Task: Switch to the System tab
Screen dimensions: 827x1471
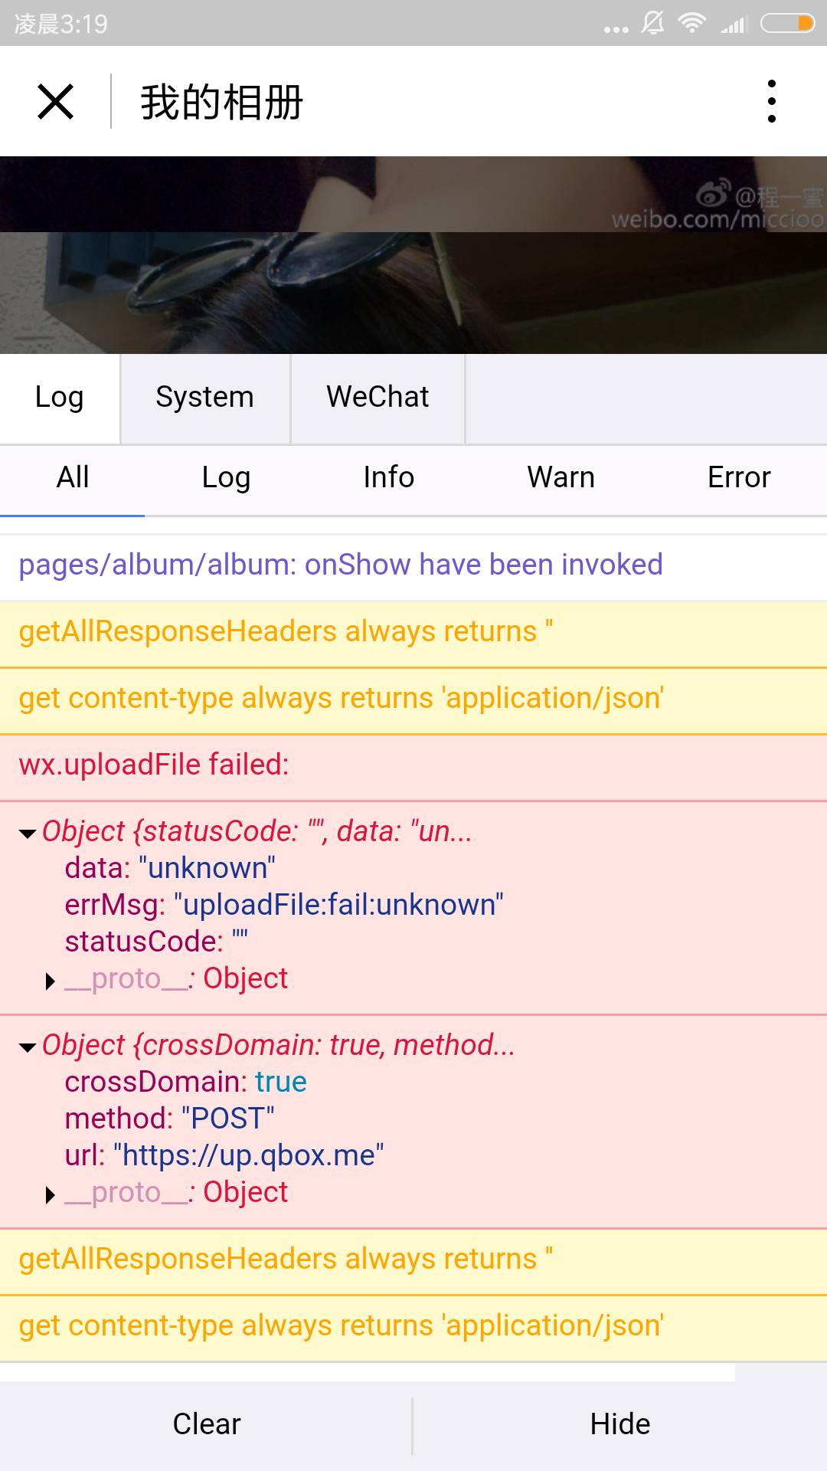Action: click(205, 398)
